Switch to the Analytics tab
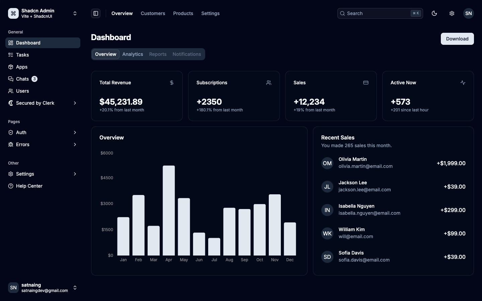The width and height of the screenshot is (482, 301). pos(133,54)
